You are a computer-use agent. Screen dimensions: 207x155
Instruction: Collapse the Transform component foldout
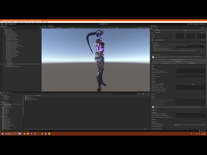(151, 32)
